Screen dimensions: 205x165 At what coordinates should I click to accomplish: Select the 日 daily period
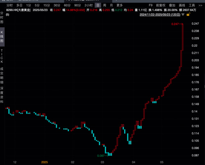pos(98,5)
